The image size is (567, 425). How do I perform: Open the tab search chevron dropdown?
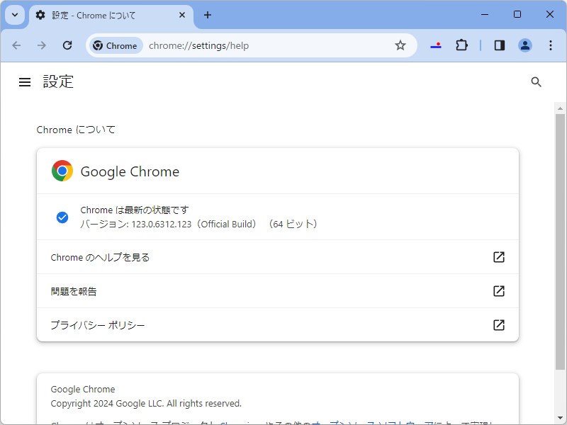14,14
